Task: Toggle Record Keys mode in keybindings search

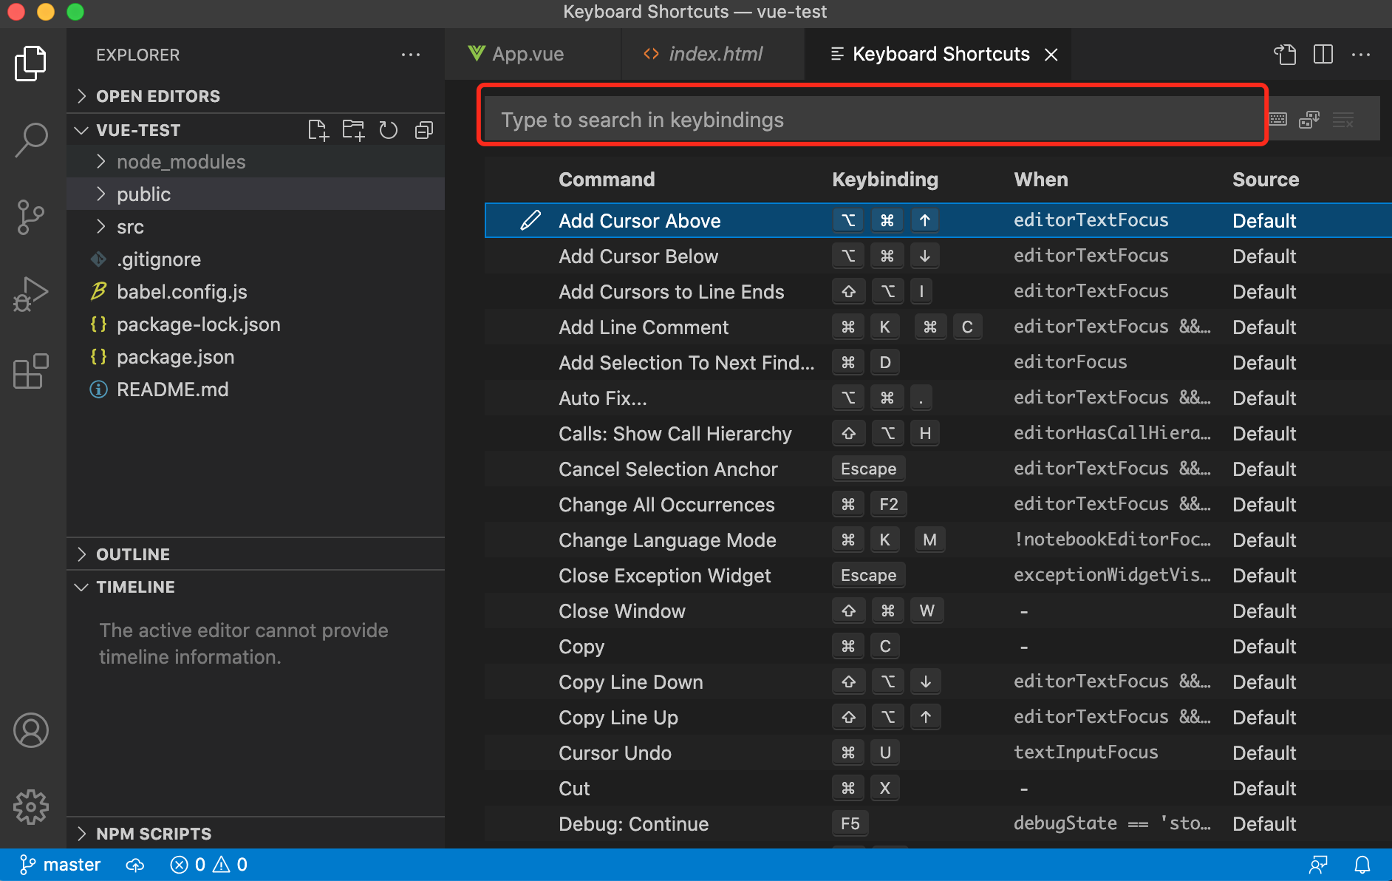Action: [x=1278, y=120]
